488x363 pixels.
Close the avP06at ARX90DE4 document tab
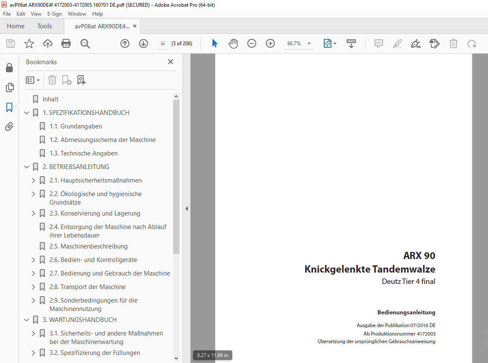[x=135, y=26]
